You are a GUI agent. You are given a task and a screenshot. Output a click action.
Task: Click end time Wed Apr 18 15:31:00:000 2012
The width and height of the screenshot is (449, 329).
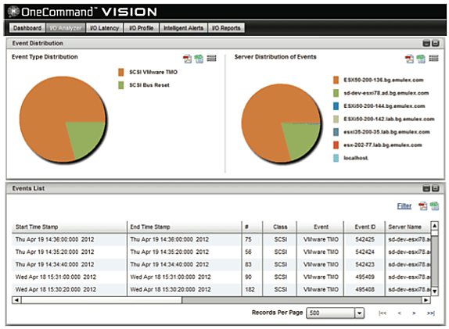[x=171, y=277]
